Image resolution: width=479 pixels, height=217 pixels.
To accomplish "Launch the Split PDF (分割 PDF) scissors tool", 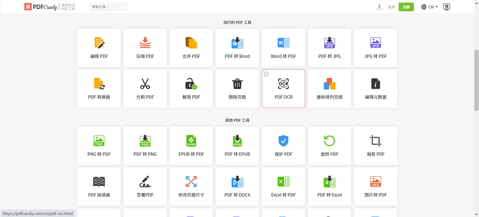I will [145, 84].
